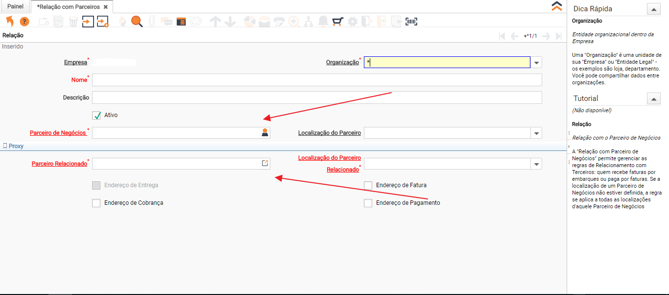Open the Parceiro Relacionado lookup icon
669x295 pixels.
pyautogui.click(x=265, y=164)
